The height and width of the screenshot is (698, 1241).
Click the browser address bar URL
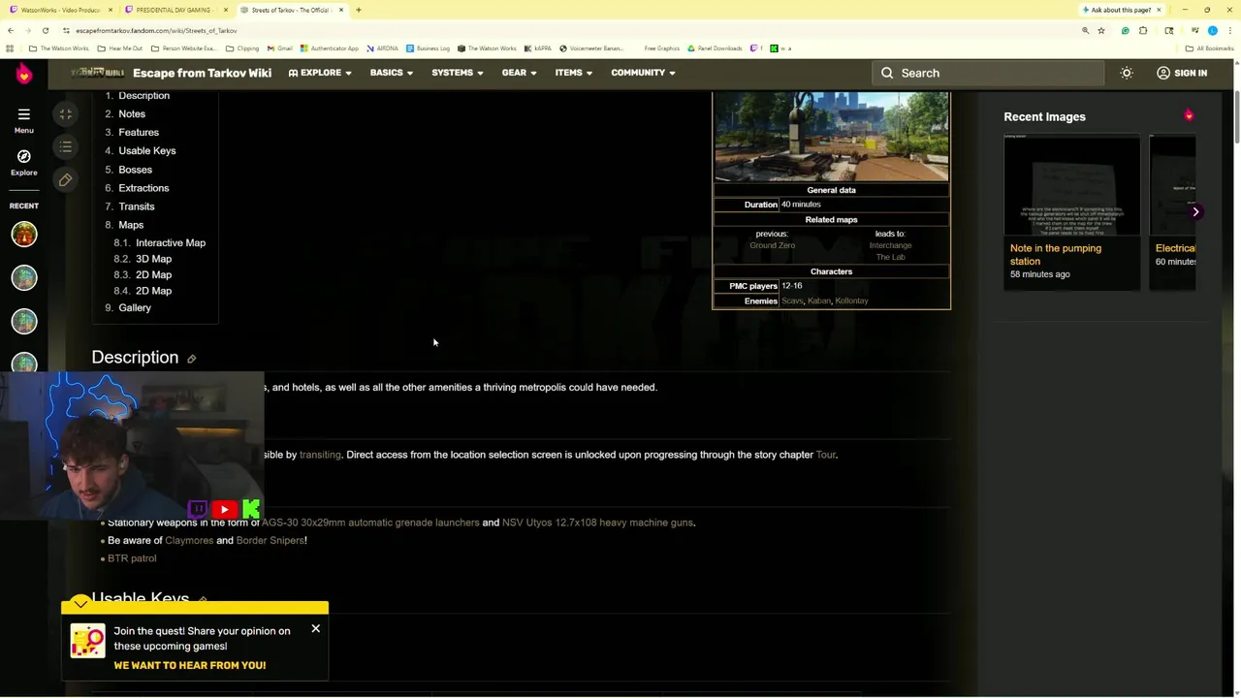tap(156, 31)
